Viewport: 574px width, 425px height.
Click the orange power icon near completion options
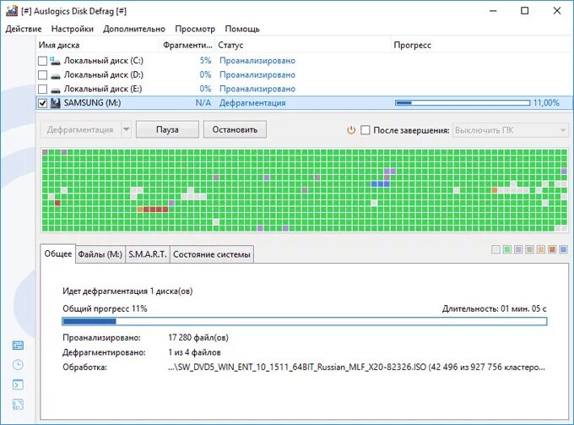(x=351, y=130)
